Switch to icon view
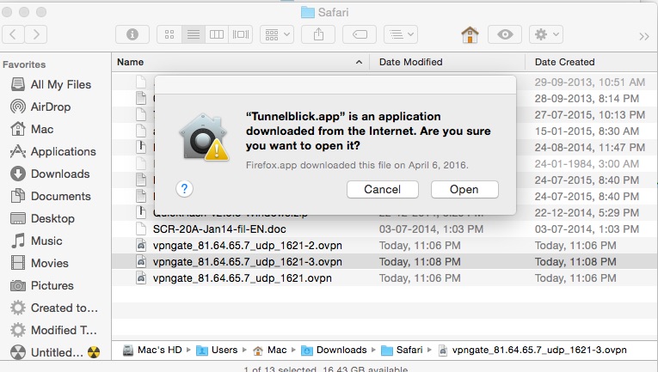Image resolution: width=658 pixels, height=372 pixels. click(169, 34)
